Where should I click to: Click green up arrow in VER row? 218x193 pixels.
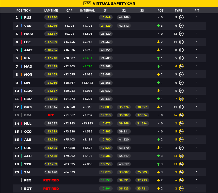[x=158, y=26]
